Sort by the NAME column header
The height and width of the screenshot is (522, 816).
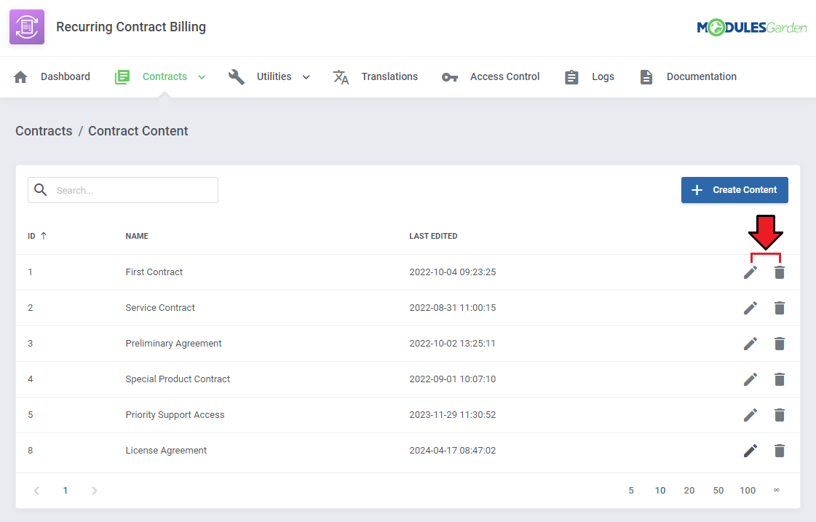[x=137, y=236]
